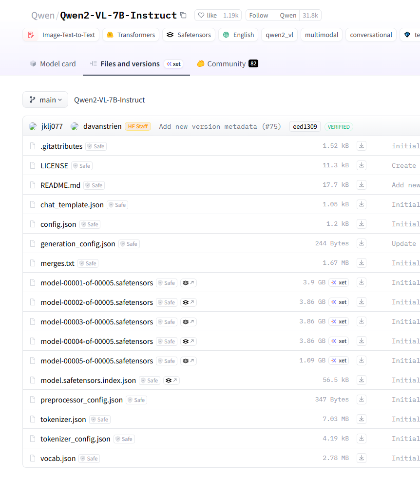Download model.safetensors.index.json
Viewport: 420px width, 480px height.
362,380
